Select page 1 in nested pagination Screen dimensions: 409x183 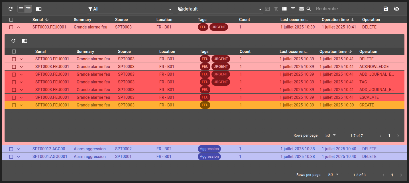pyautogui.click(x=389, y=136)
